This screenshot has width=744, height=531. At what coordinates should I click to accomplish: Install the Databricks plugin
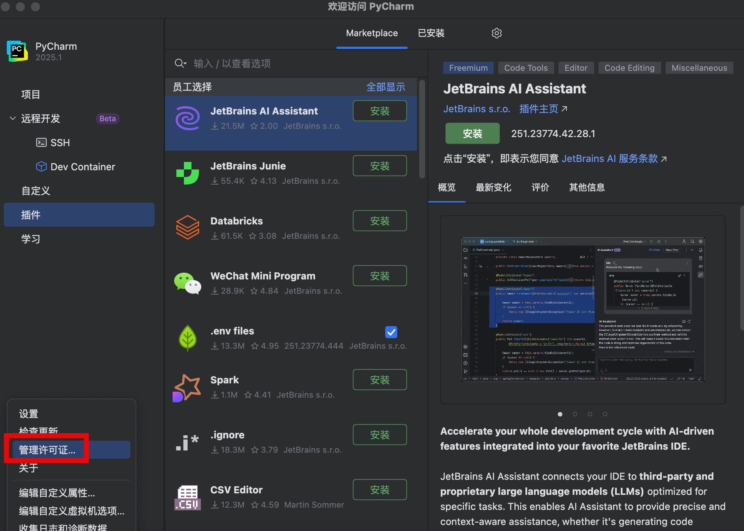[x=379, y=221]
